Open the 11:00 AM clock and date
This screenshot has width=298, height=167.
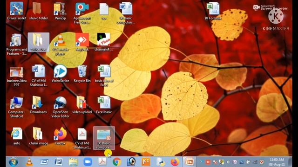[x=277, y=162]
